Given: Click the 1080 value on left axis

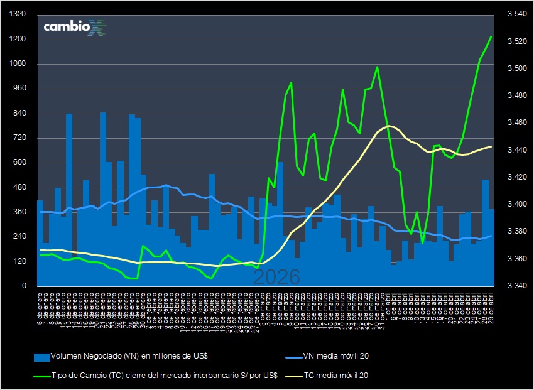Looking at the screenshot, I should pos(18,64).
